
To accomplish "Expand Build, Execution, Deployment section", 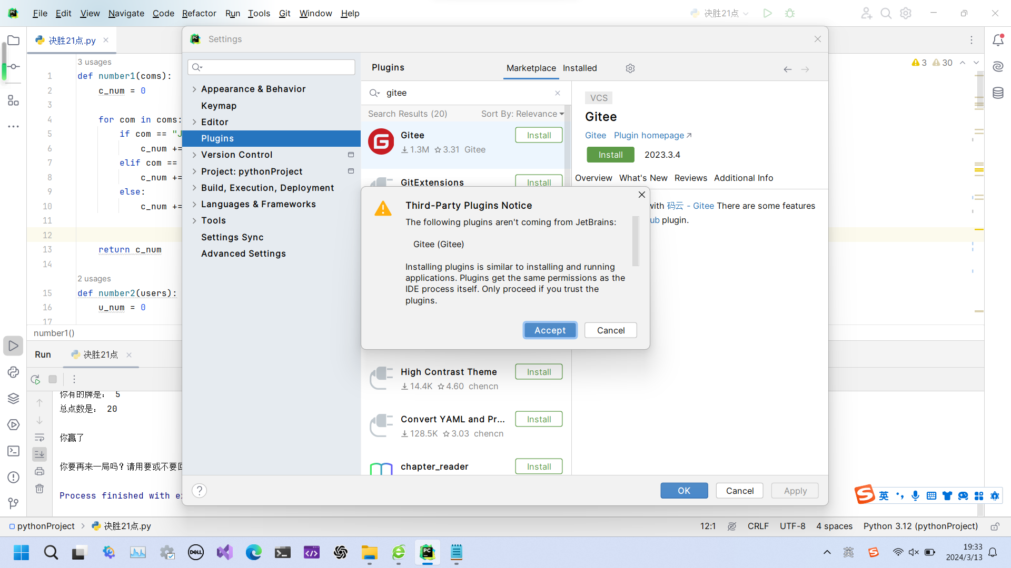I will pos(194,188).
